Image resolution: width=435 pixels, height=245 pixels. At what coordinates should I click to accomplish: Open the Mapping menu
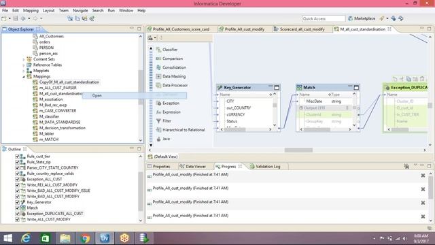31,10
